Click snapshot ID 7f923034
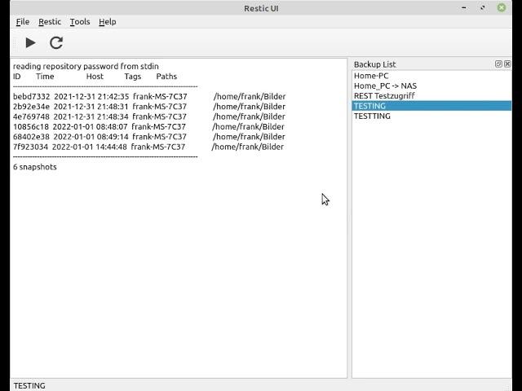Viewport: 522px width, 391px height. coord(30,147)
